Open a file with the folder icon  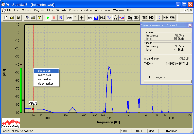(x=12, y=17)
